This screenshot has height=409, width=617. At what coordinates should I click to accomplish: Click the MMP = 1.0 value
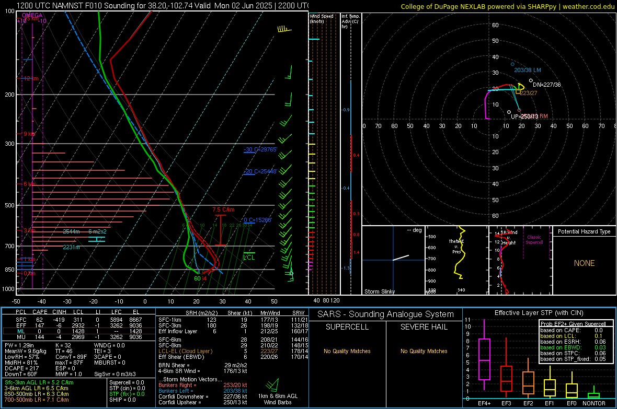[x=69, y=374]
